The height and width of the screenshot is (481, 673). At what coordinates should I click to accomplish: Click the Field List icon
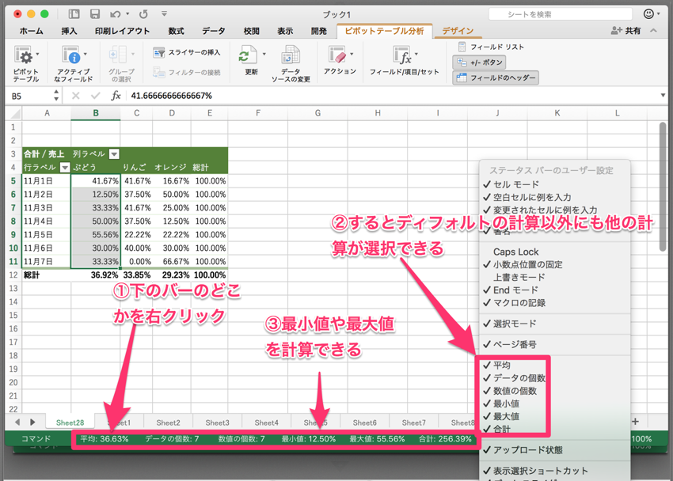click(x=462, y=47)
